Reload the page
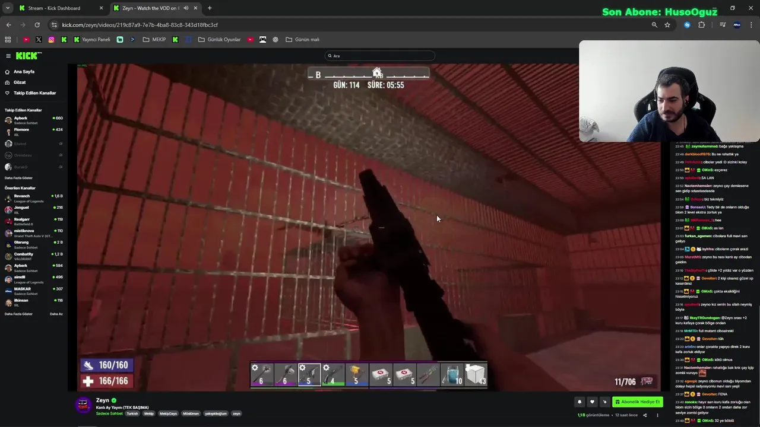Viewport: 760px width, 427px height. tap(37, 25)
